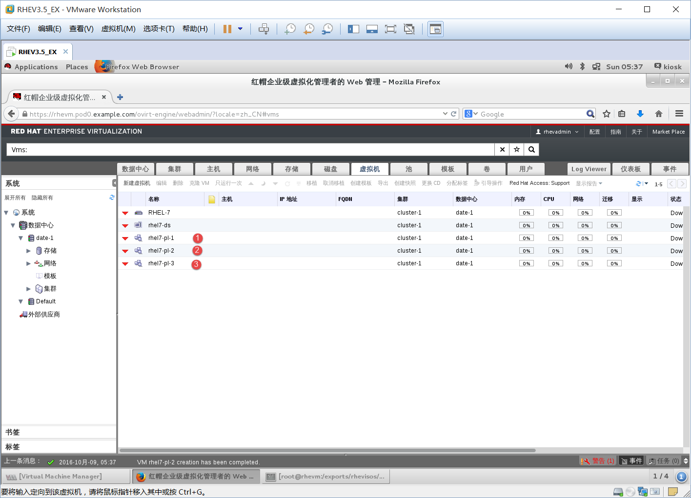Switch to the 数据中心 tab
Image resolution: width=691 pixels, height=498 pixels.
click(136, 169)
